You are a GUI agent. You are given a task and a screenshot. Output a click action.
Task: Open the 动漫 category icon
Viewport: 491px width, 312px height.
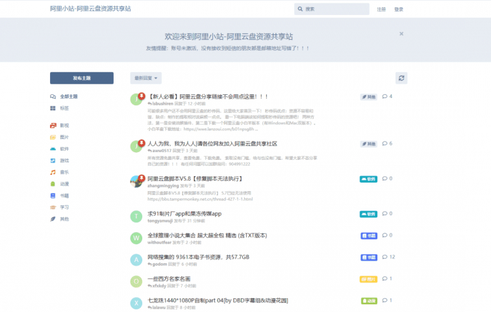[53, 184]
